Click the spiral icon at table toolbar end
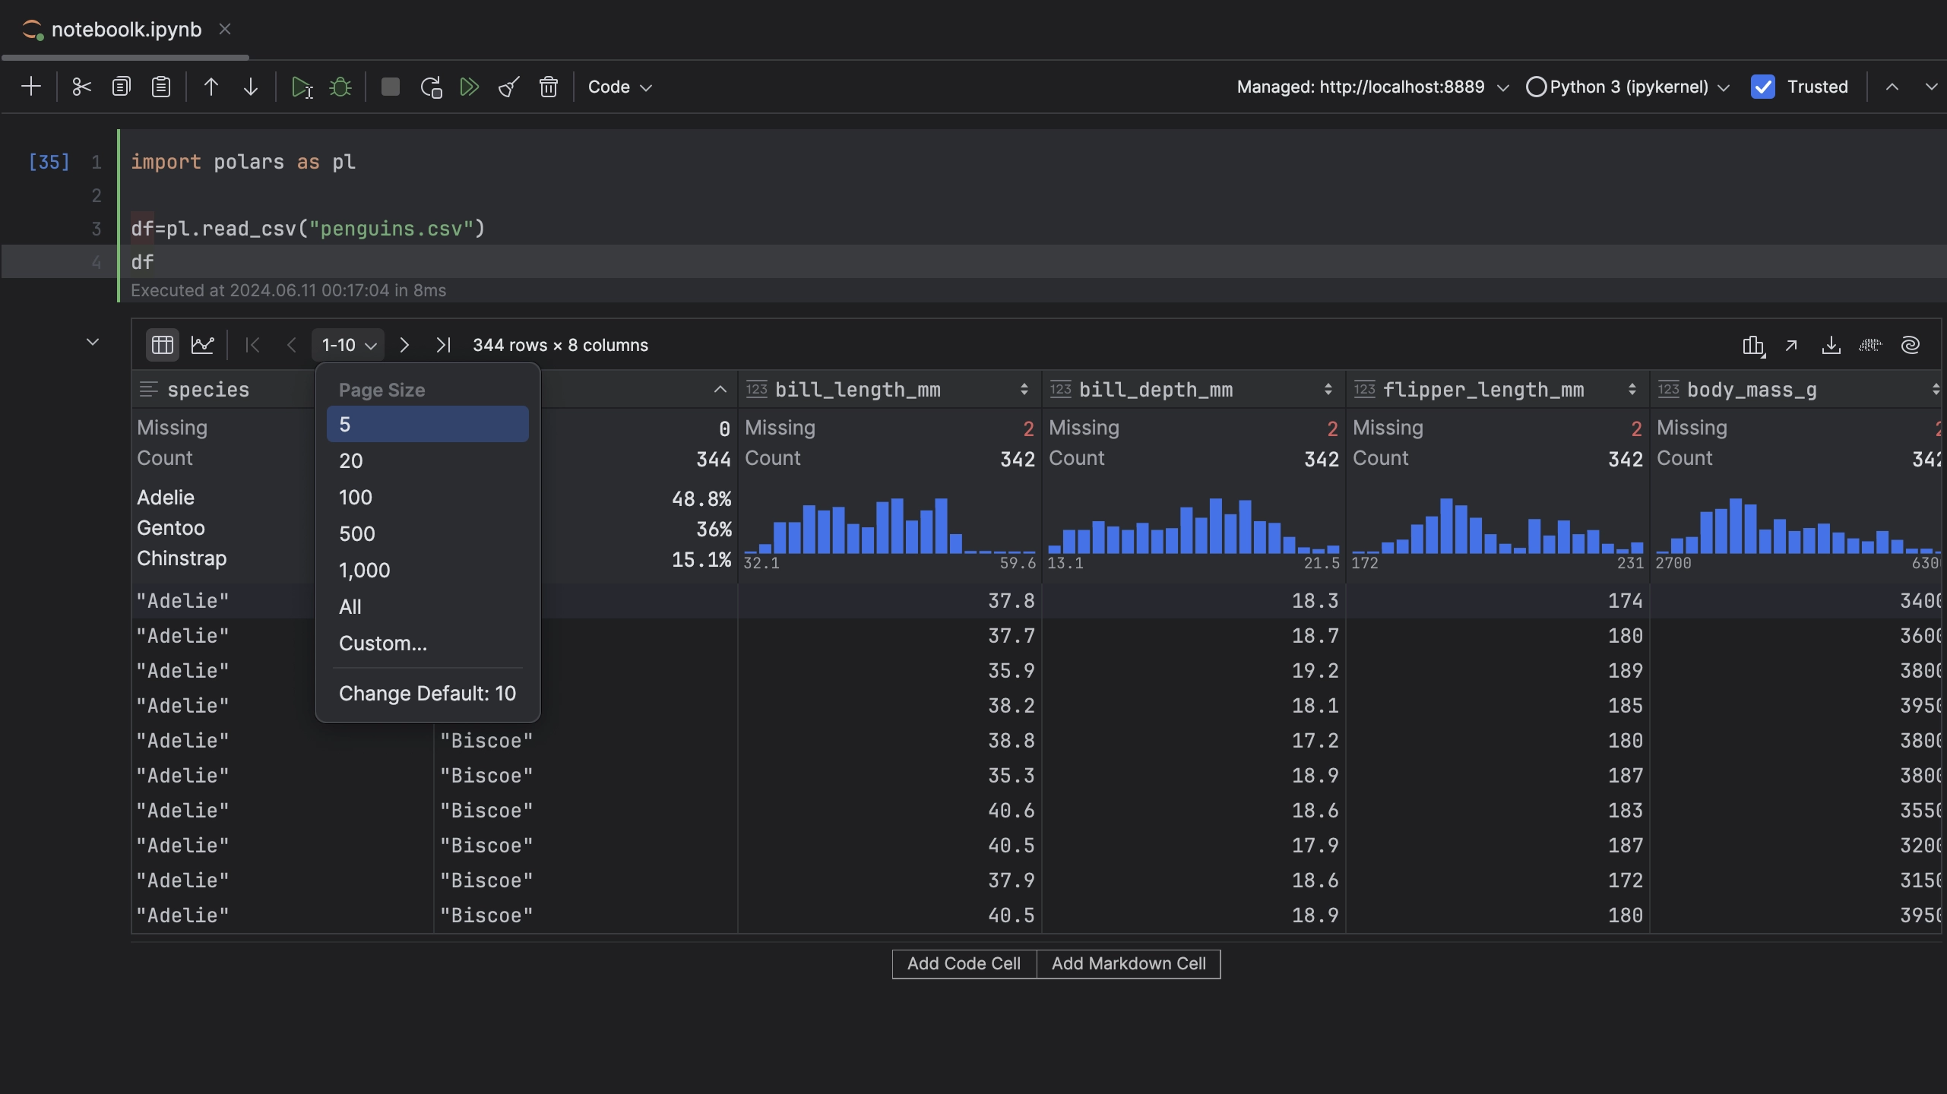This screenshot has width=1947, height=1094. 1911,346
